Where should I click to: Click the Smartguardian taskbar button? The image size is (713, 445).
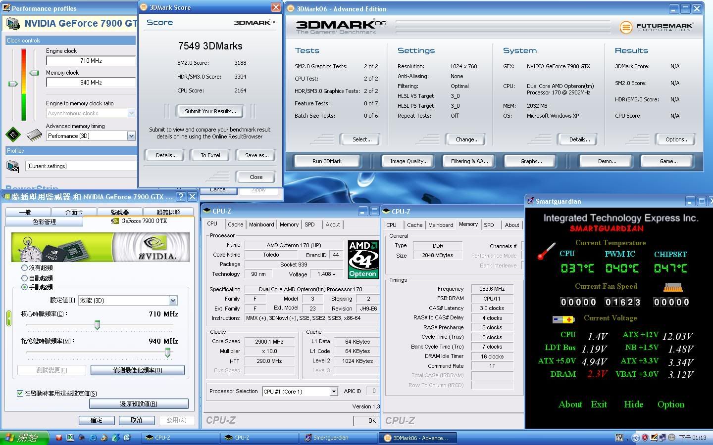339,438
